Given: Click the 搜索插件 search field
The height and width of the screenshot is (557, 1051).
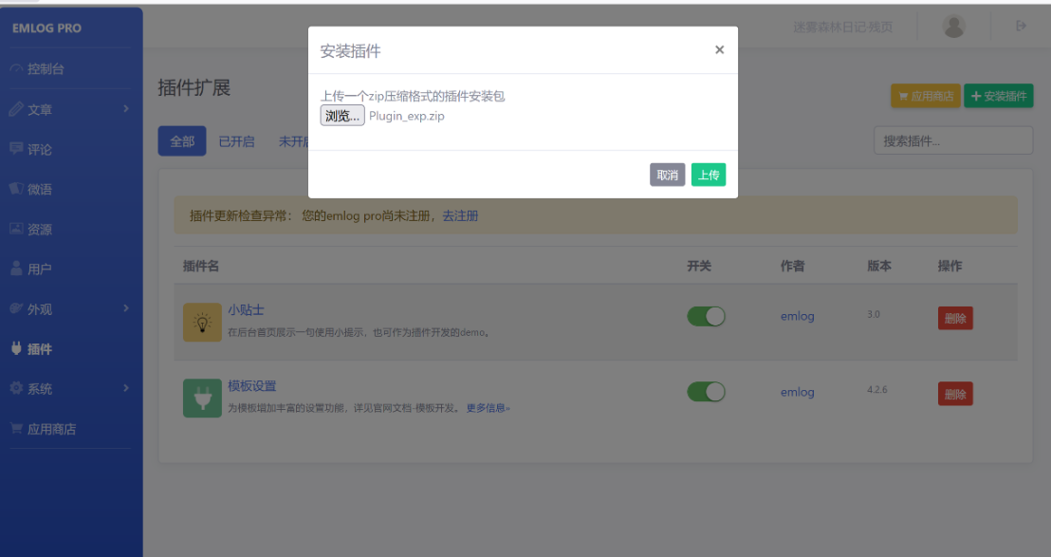Looking at the screenshot, I should coord(952,140).
